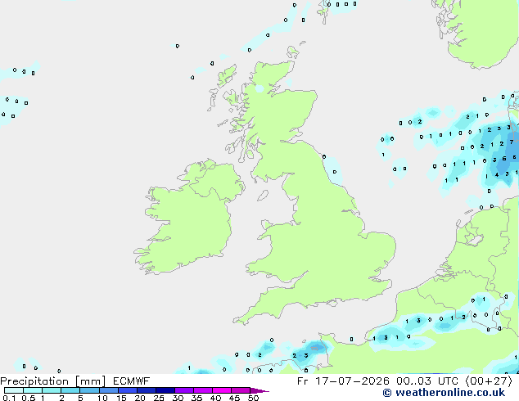Click the '50' legend scale label
This screenshot has height=401, width=519.
click(253, 398)
